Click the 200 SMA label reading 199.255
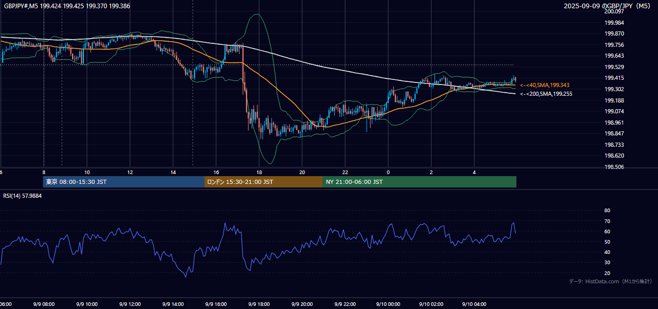The image size is (658, 309). pyautogui.click(x=546, y=94)
